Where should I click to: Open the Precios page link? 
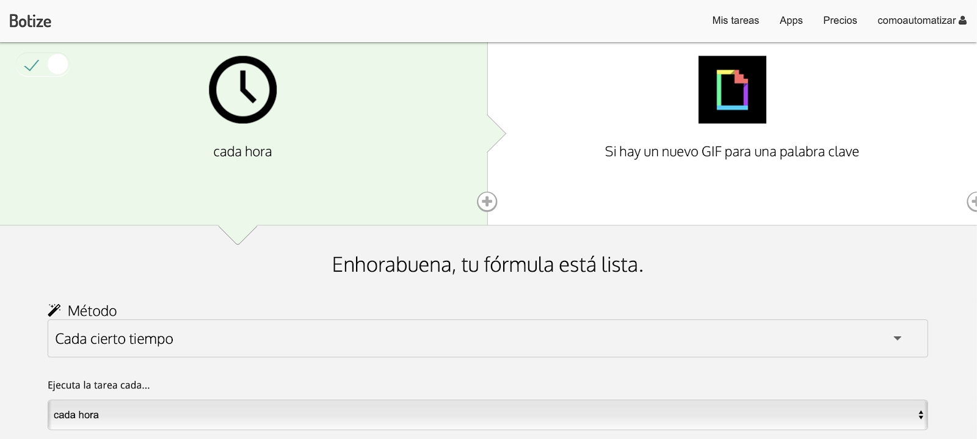(x=840, y=20)
